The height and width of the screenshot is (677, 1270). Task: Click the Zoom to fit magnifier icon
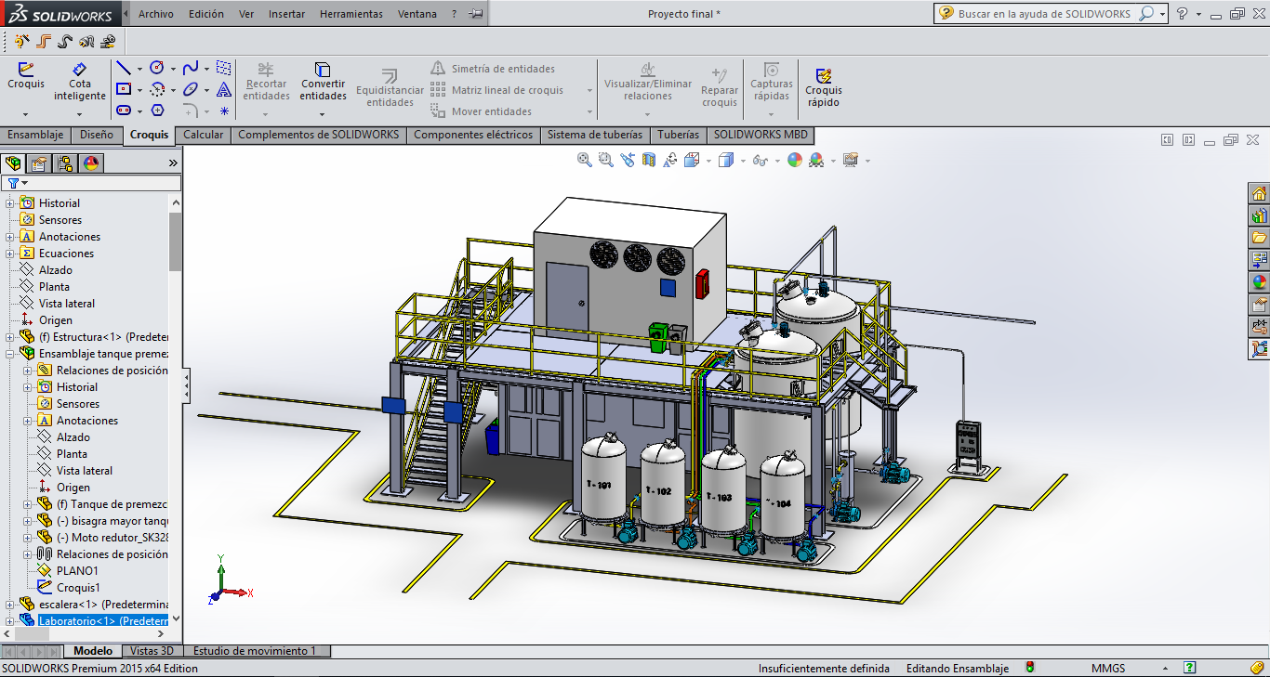tap(584, 160)
